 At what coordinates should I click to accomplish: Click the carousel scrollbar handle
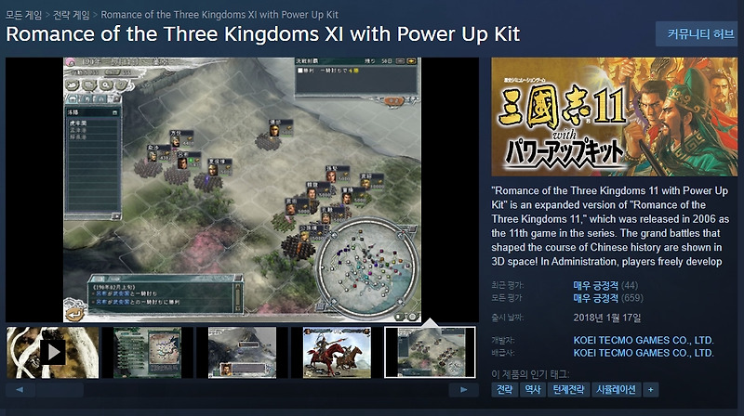pyautogui.click(x=60, y=389)
